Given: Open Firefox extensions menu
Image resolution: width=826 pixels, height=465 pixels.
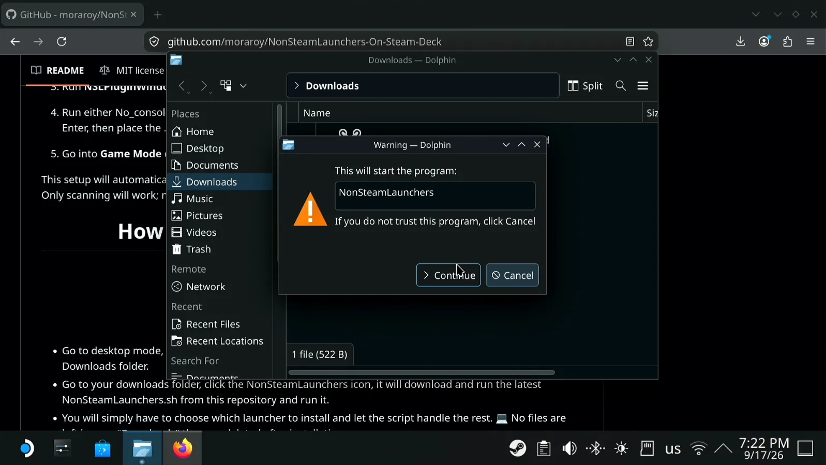Looking at the screenshot, I should 788,42.
